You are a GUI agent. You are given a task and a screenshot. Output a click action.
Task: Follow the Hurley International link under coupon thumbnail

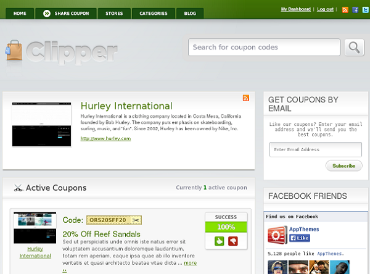35,252
